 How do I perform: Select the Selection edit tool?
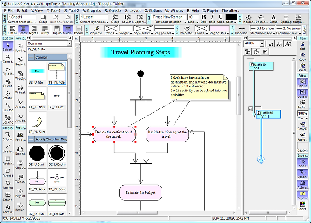(x=8, y=46)
